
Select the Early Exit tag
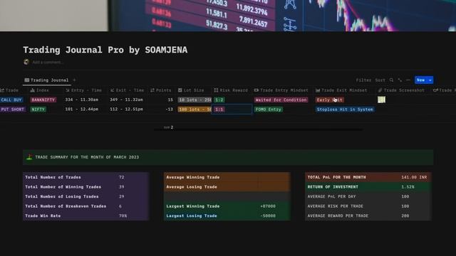click(x=329, y=100)
